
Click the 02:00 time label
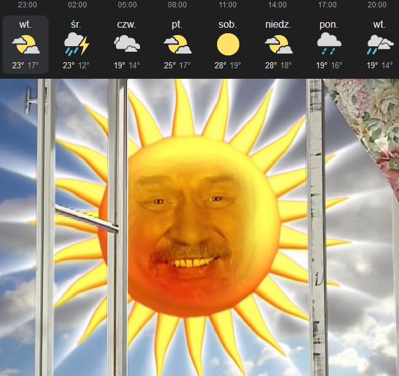pos(76,5)
